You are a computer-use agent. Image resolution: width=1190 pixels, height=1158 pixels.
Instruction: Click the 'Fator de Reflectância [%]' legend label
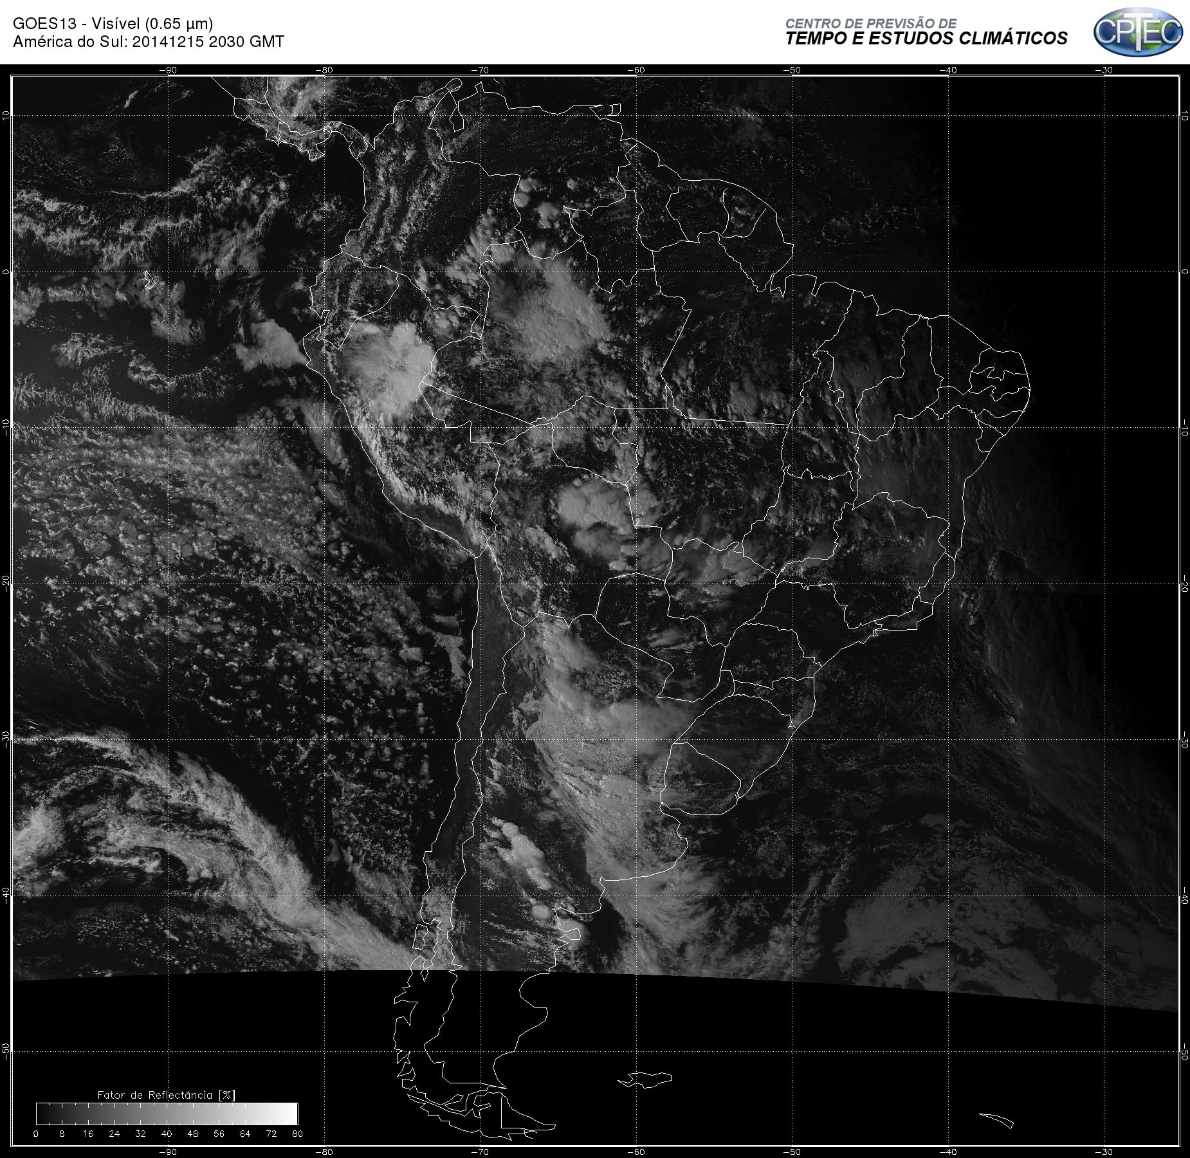click(x=166, y=1095)
